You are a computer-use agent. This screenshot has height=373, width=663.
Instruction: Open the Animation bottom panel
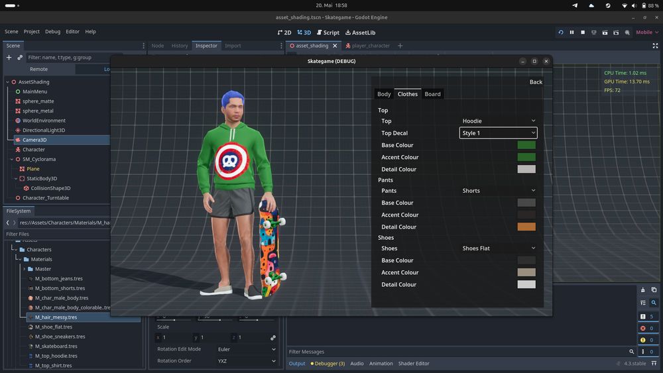381,363
